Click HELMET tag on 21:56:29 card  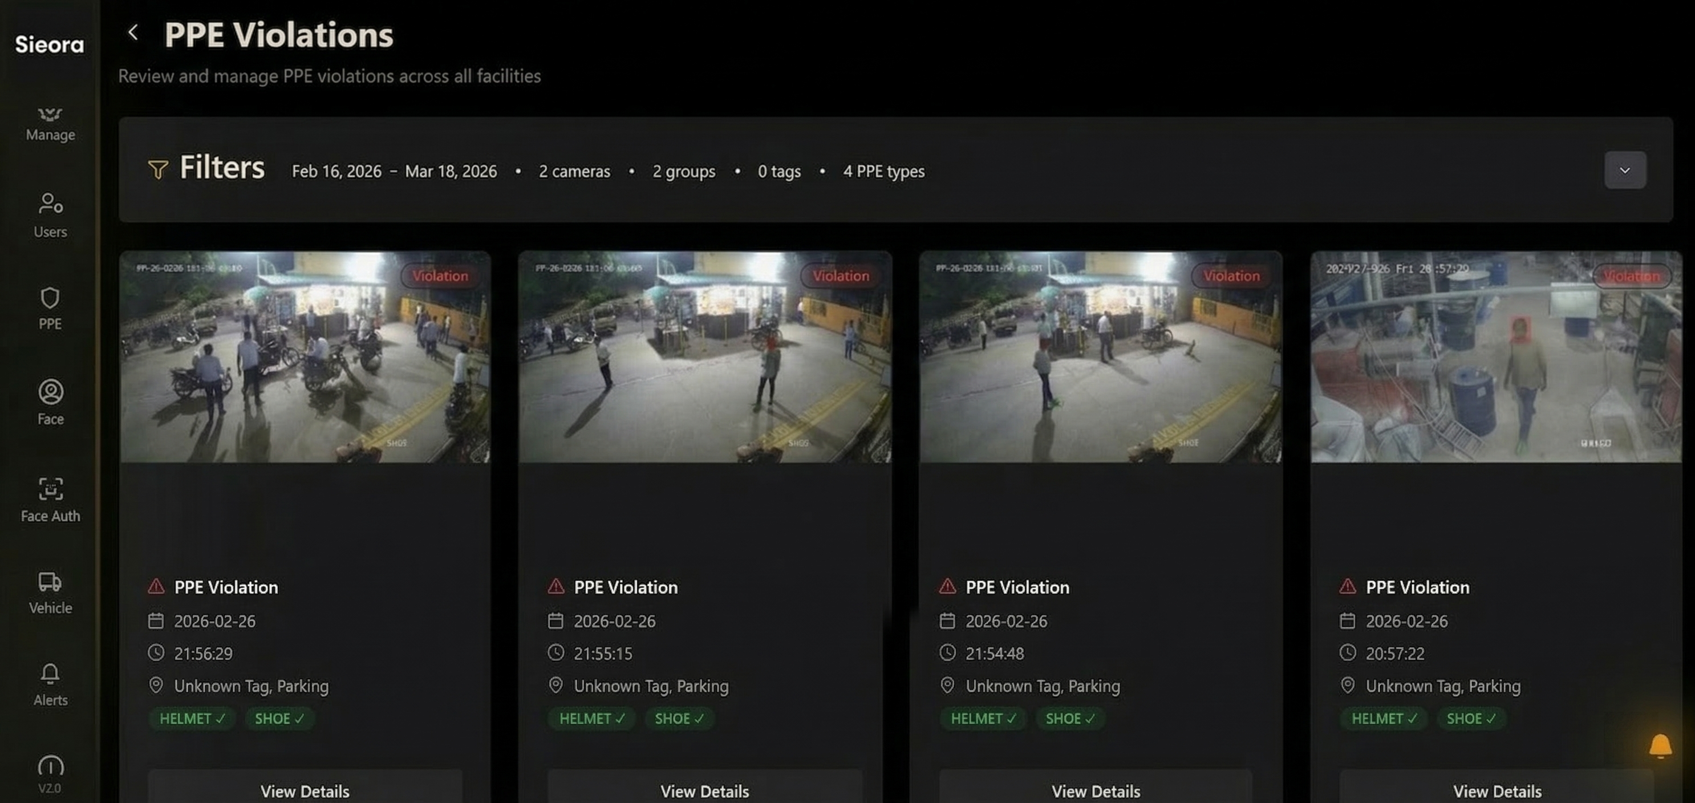pos(192,718)
